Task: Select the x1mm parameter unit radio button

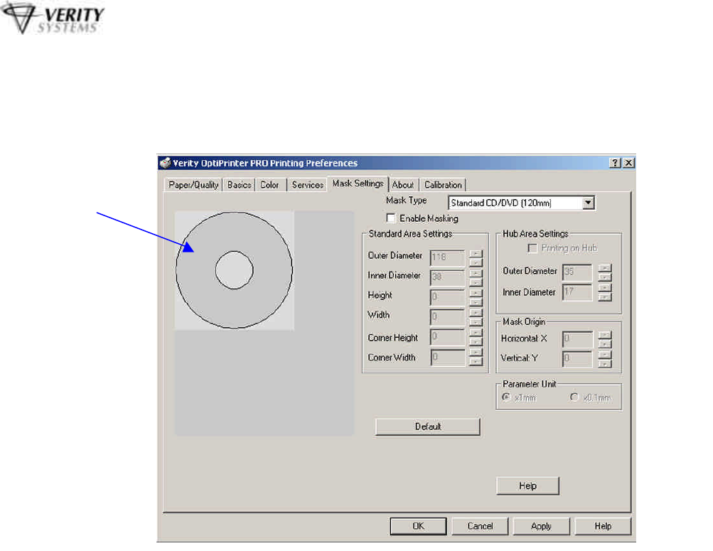Action: pos(505,397)
